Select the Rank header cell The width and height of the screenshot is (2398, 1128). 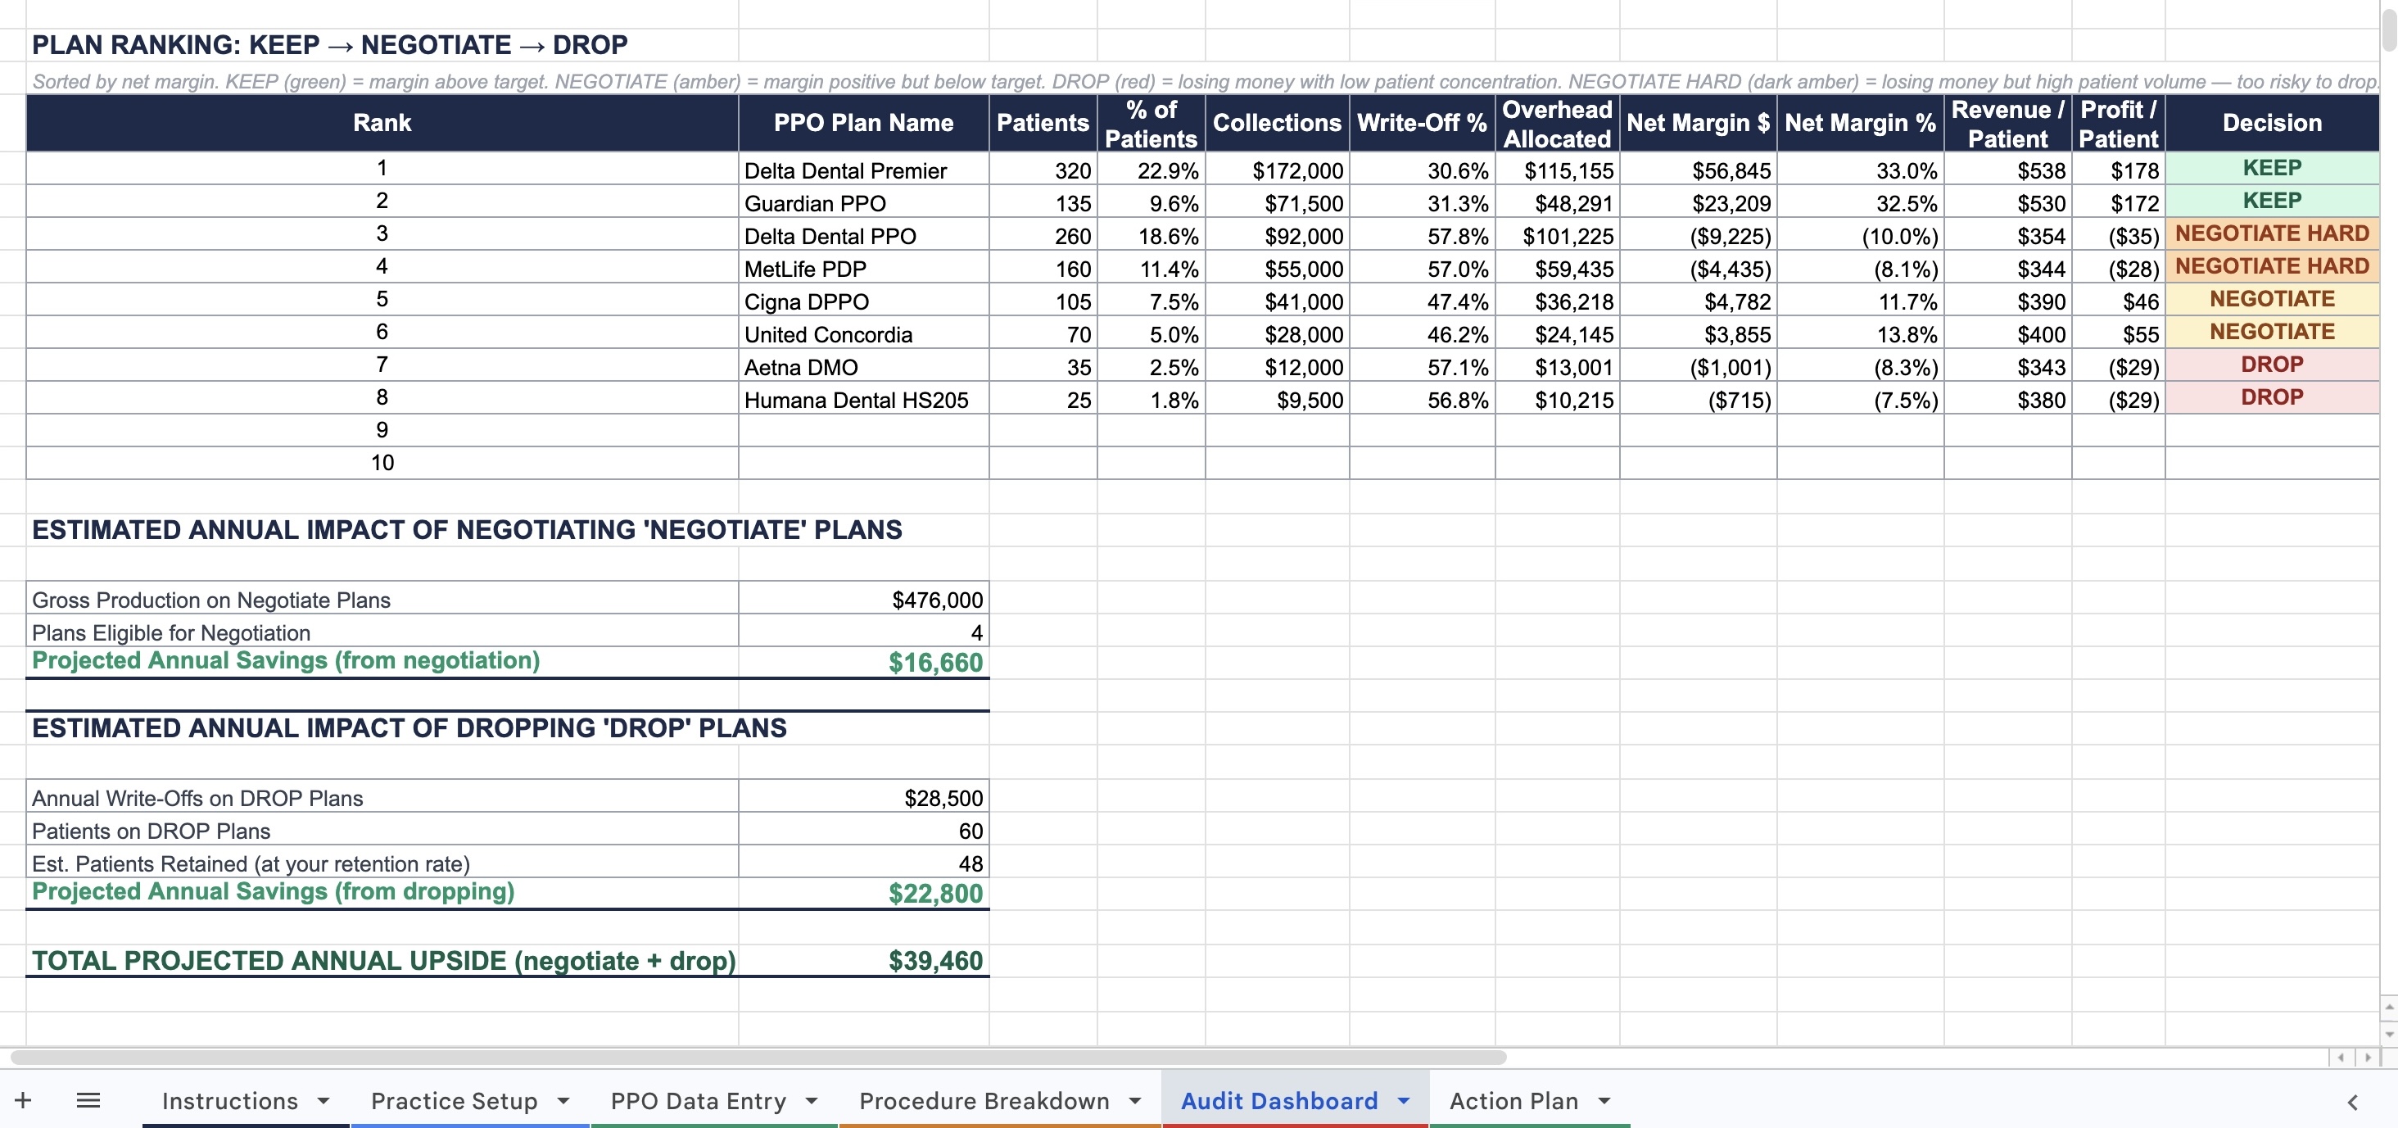point(382,123)
